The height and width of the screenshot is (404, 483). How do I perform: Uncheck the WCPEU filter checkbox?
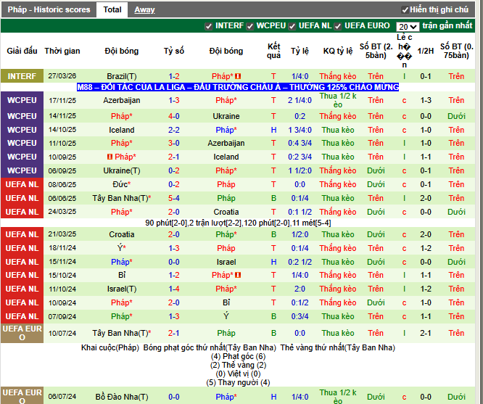click(249, 26)
